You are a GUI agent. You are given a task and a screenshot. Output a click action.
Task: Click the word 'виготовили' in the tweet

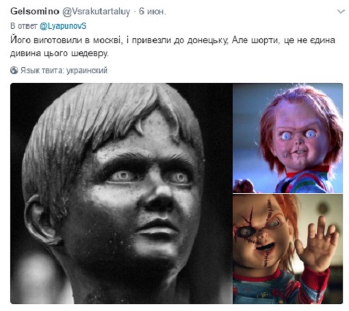point(57,40)
